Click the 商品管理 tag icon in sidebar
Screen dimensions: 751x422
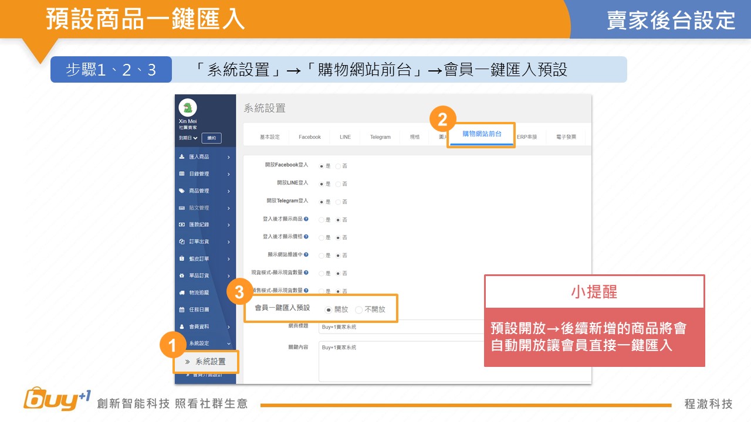(182, 191)
